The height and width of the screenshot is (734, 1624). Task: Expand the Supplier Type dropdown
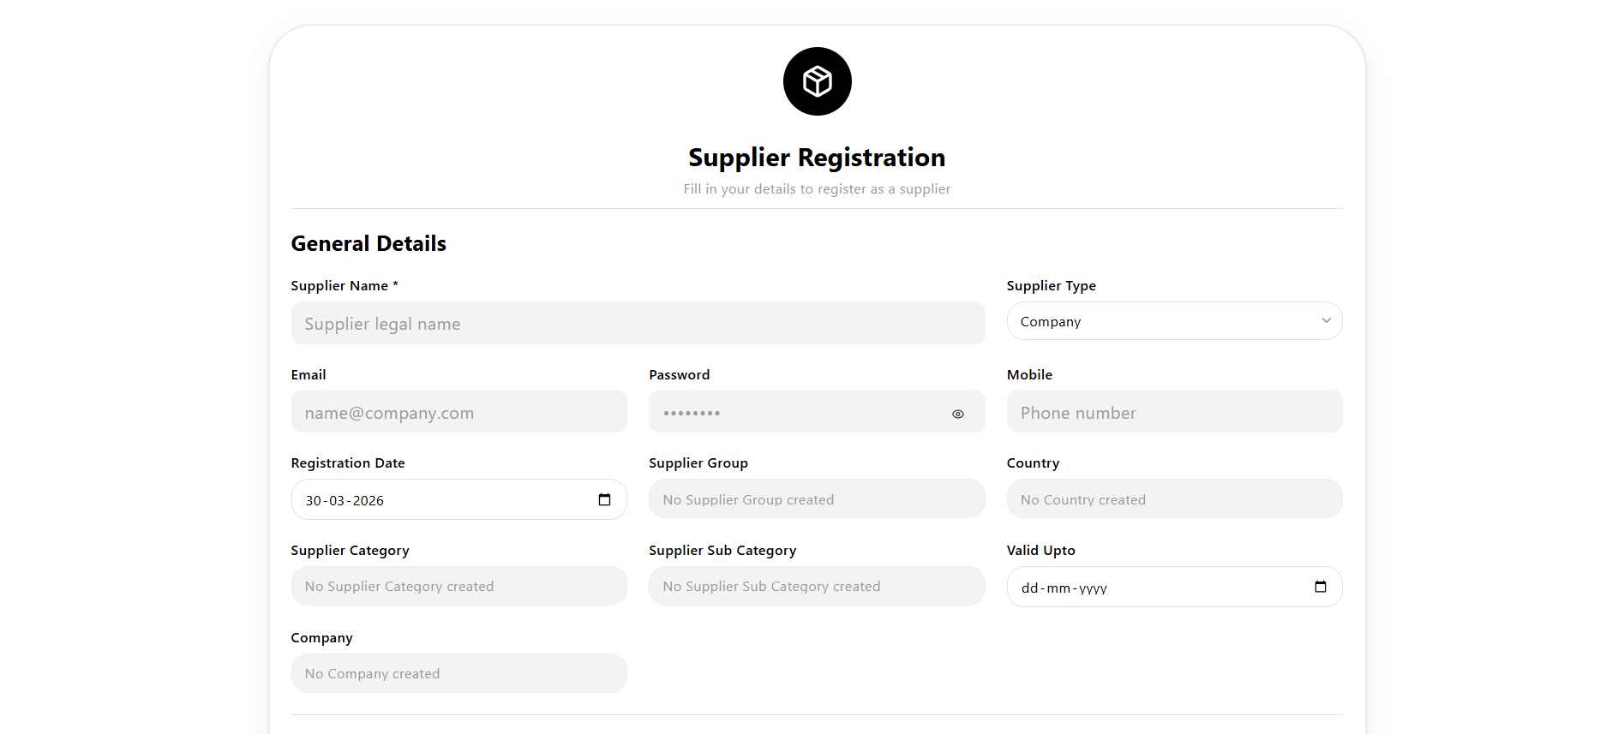click(1174, 321)
